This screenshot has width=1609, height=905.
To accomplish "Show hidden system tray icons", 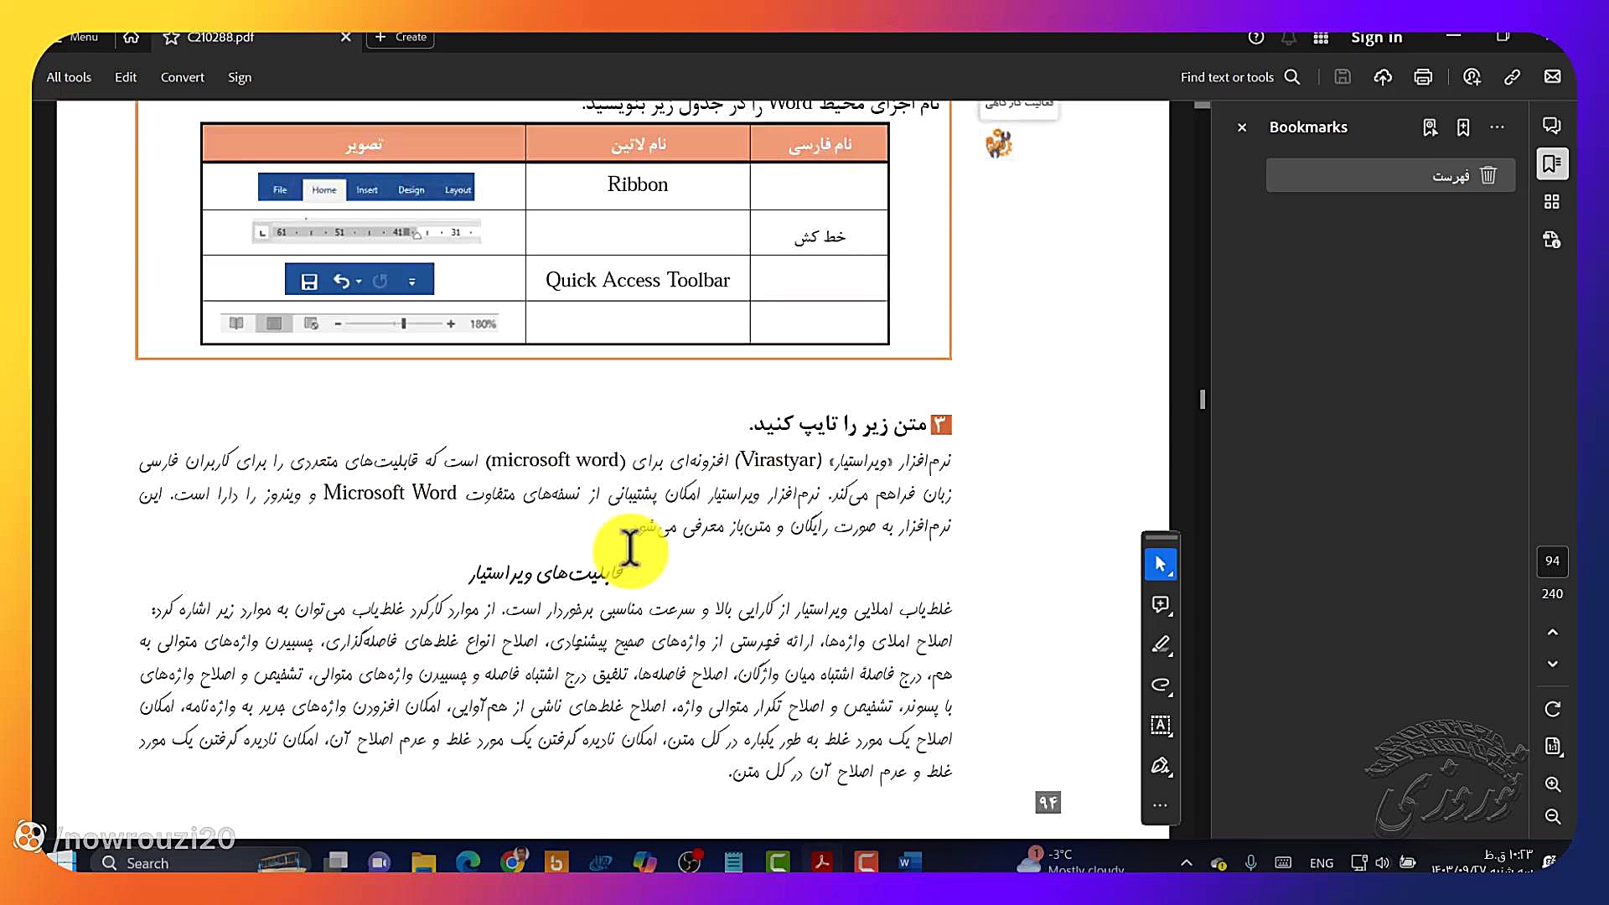I will 1187,862.
